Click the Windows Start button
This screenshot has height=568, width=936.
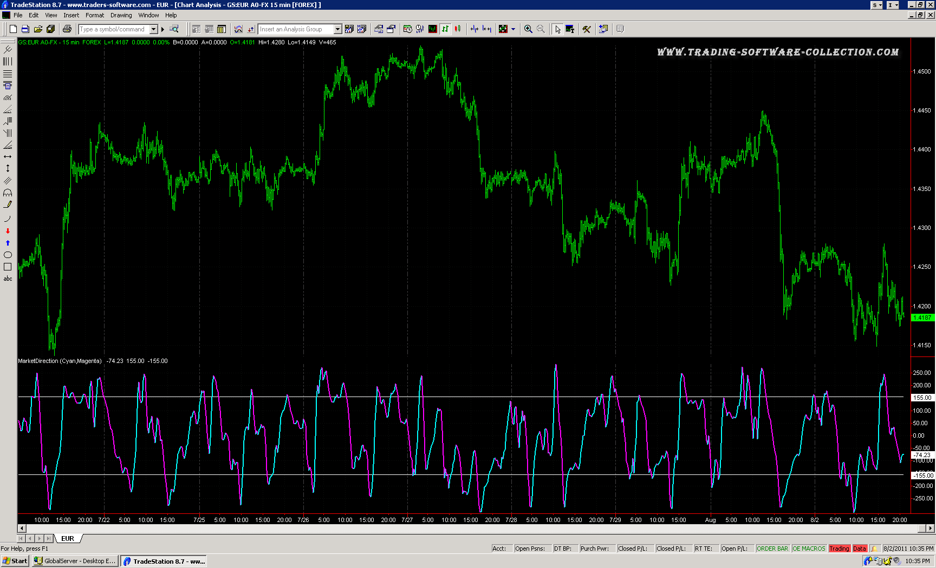coord(15,561)
